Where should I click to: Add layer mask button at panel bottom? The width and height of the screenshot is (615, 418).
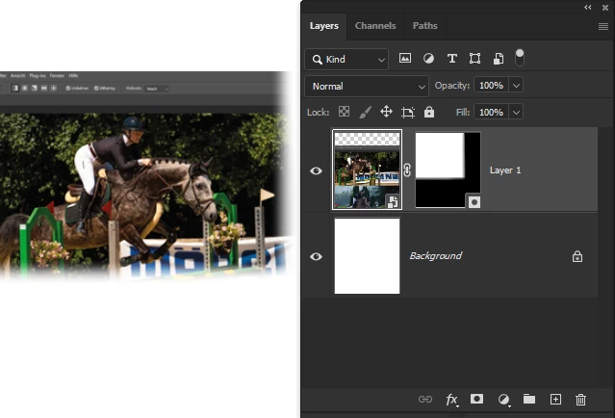click(x=476, y=399)
